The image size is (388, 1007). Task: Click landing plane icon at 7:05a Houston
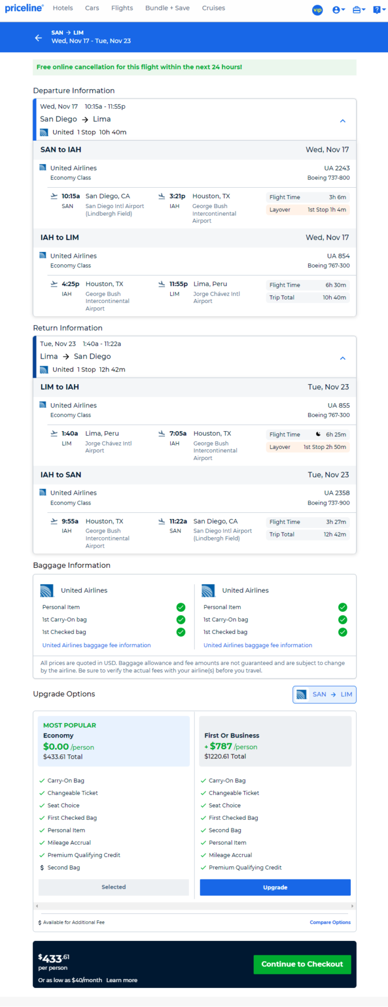(x=162, y=433)
